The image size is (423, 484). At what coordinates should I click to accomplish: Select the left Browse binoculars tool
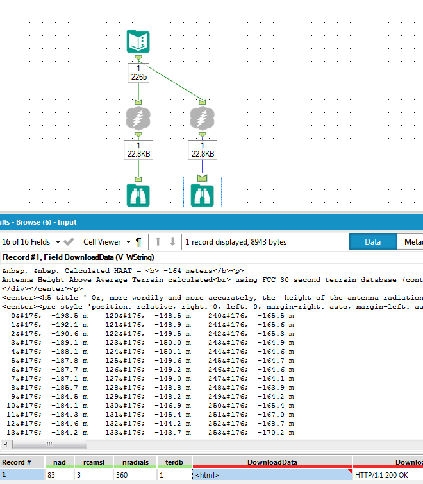click(x=138, y=196)
